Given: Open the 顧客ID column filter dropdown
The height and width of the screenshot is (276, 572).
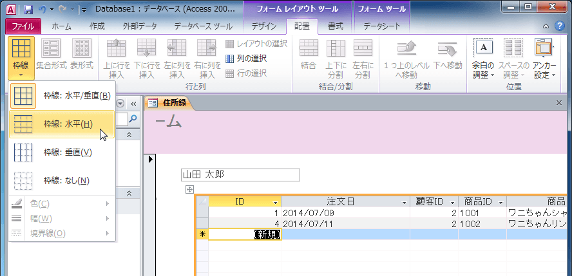Looking at the screenshot, I should point(452,202).
